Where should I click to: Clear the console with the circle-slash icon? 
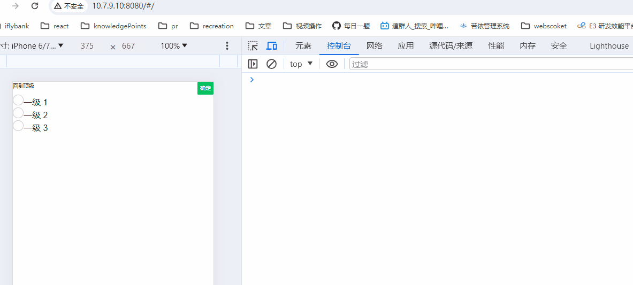click(271, 64)
